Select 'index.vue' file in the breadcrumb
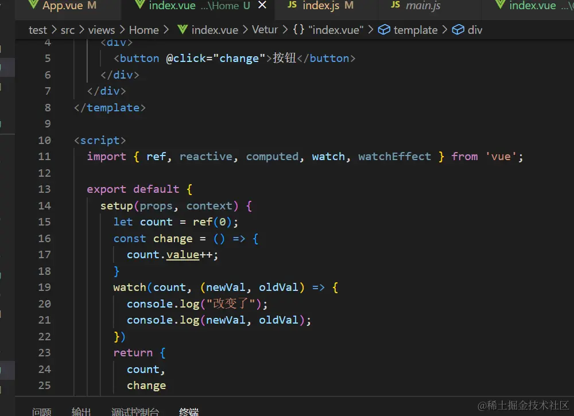Image resolution: width=574 pixels, height=416 pixels. (215, 30)
